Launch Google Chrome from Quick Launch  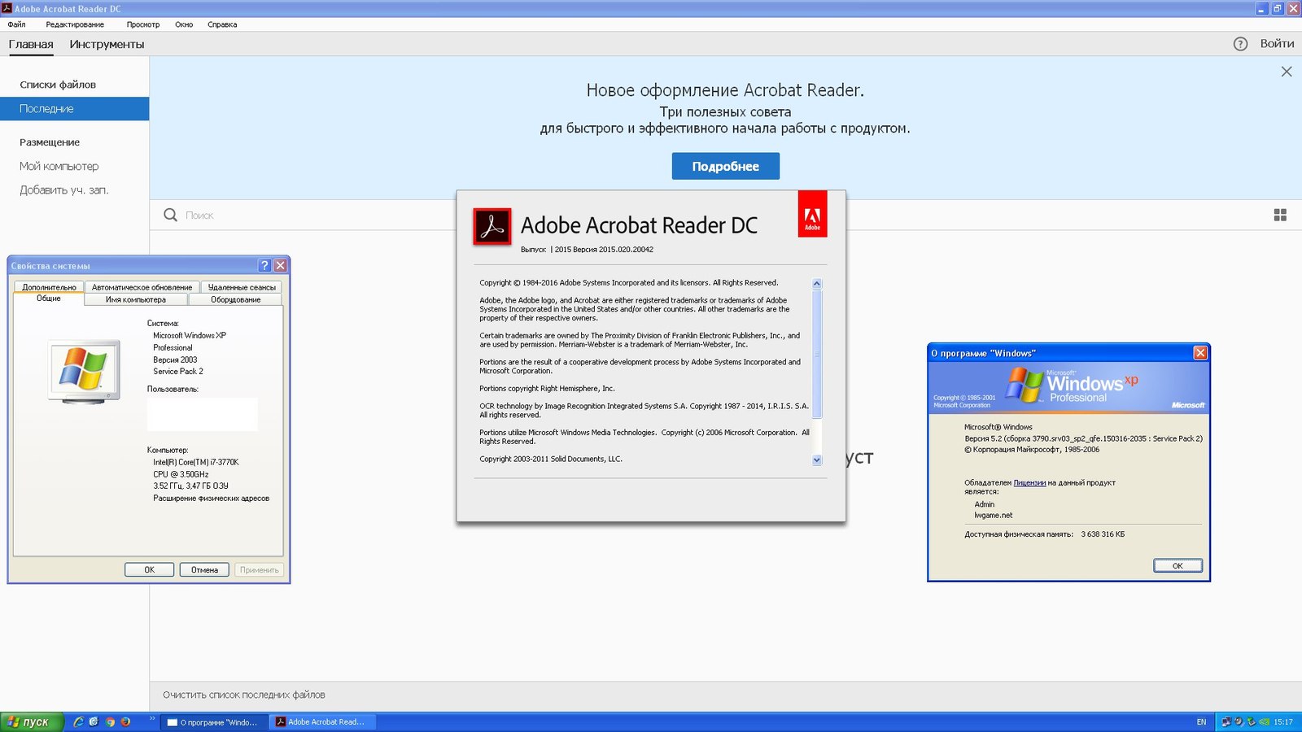point(110,721)
